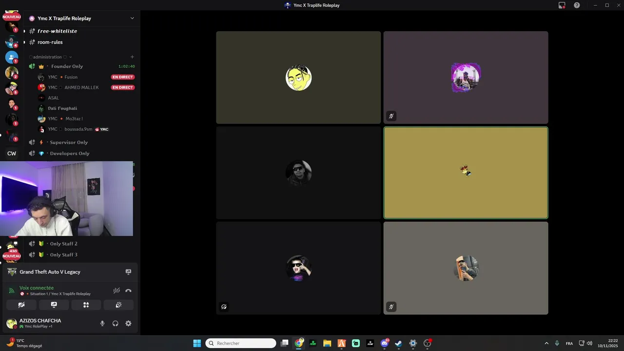This screenshot has width=624, height=351.
Task: Open the FRA keyboard language switcher
Action: [x=569, y=343]
